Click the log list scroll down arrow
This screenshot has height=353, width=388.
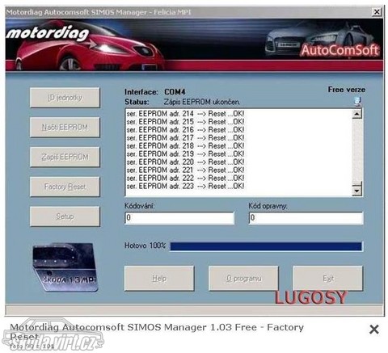(357, 191)
